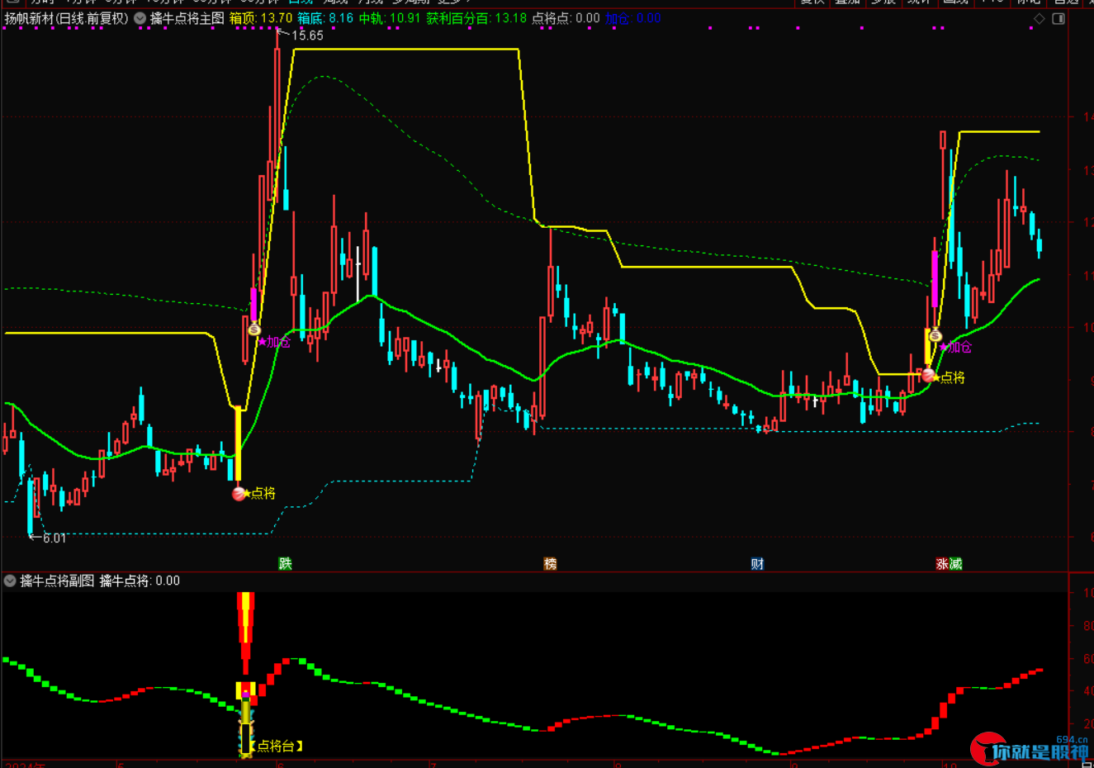Click the money bag icon above the first 加仓 signal

(254, 329)
